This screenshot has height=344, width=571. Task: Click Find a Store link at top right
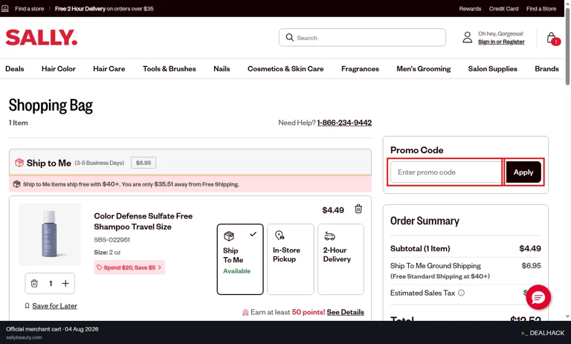pos(541,9)
